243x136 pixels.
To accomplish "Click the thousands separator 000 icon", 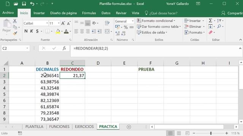I will pyautogui.click(x=132, y=27).
